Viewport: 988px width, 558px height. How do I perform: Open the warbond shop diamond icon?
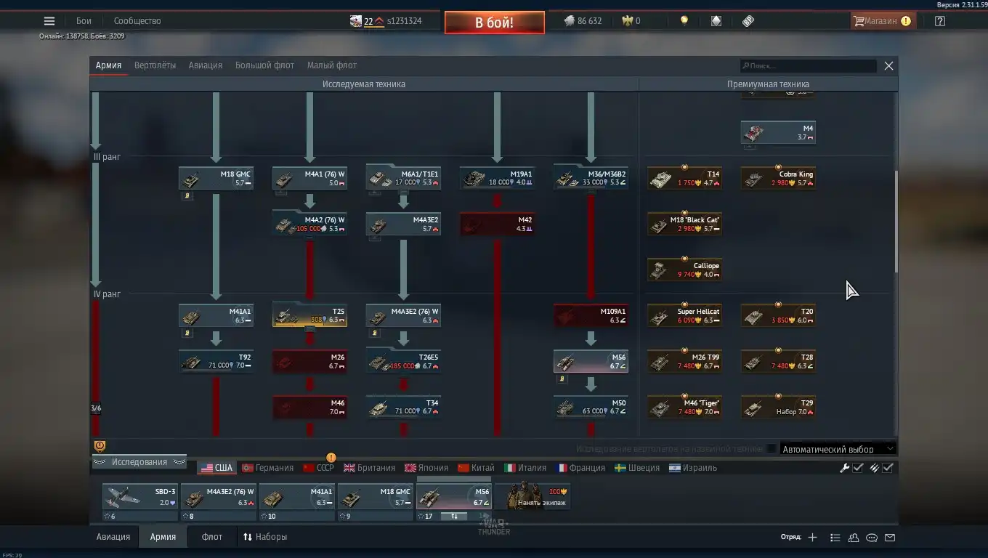(716, 21)
